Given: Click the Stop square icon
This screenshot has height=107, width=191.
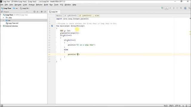Looking at the screenshot, I should pos(181,8).
